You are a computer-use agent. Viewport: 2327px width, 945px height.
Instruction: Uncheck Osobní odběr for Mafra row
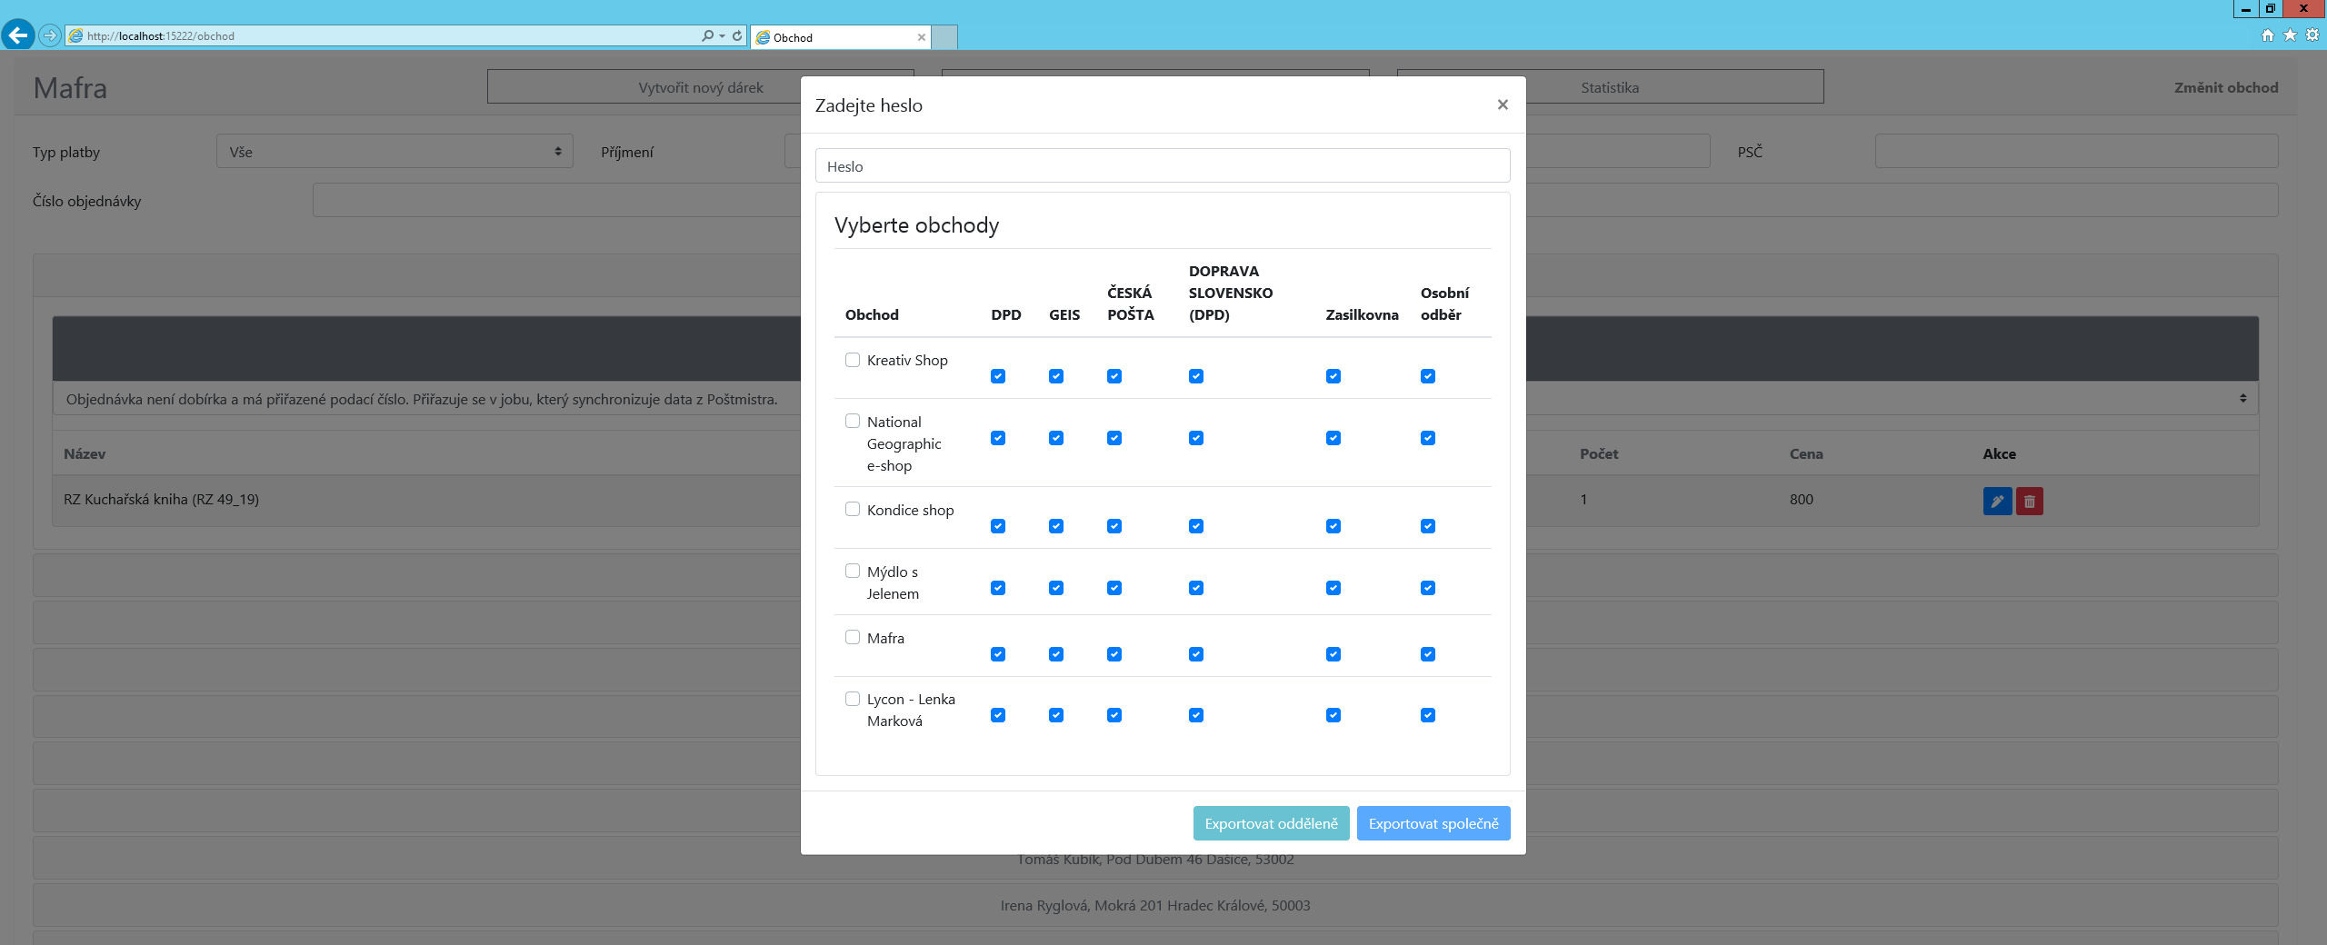coord(1428,654)
